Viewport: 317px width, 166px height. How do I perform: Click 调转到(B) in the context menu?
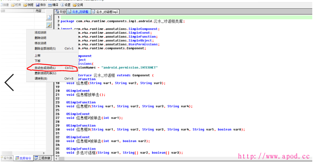click(x=41, y=78)
